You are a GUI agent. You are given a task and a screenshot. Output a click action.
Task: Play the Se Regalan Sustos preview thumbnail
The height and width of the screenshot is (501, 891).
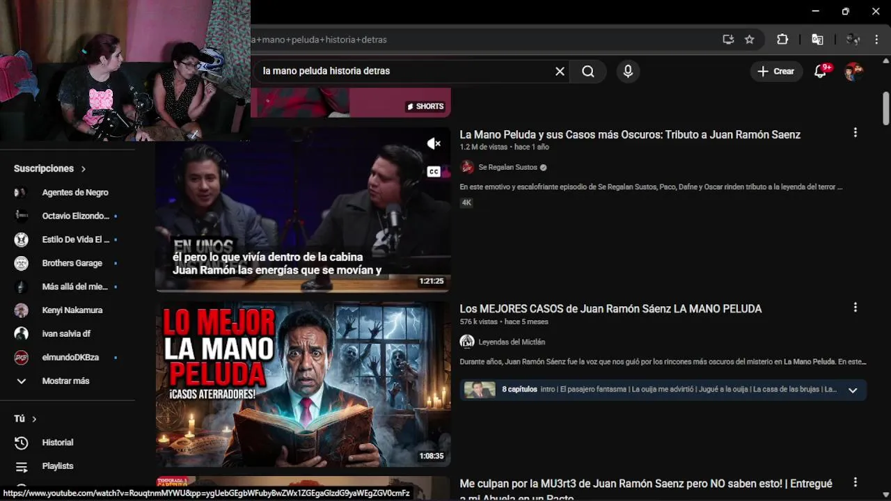click(x=303, y=209)
